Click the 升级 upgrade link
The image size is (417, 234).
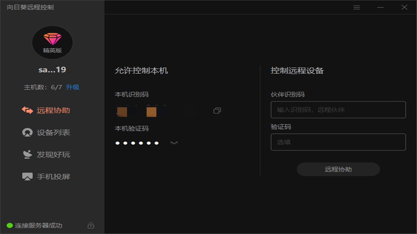click(x=72, y=87)
